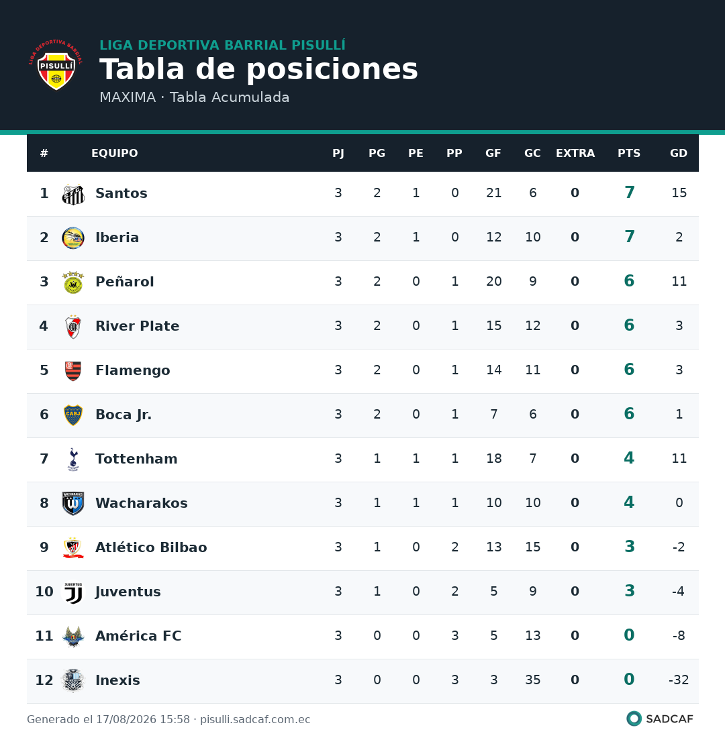Select the EXTRA column header
Image resolution: width=725 pixels, height=754 pixels.
tap(575, 154)
